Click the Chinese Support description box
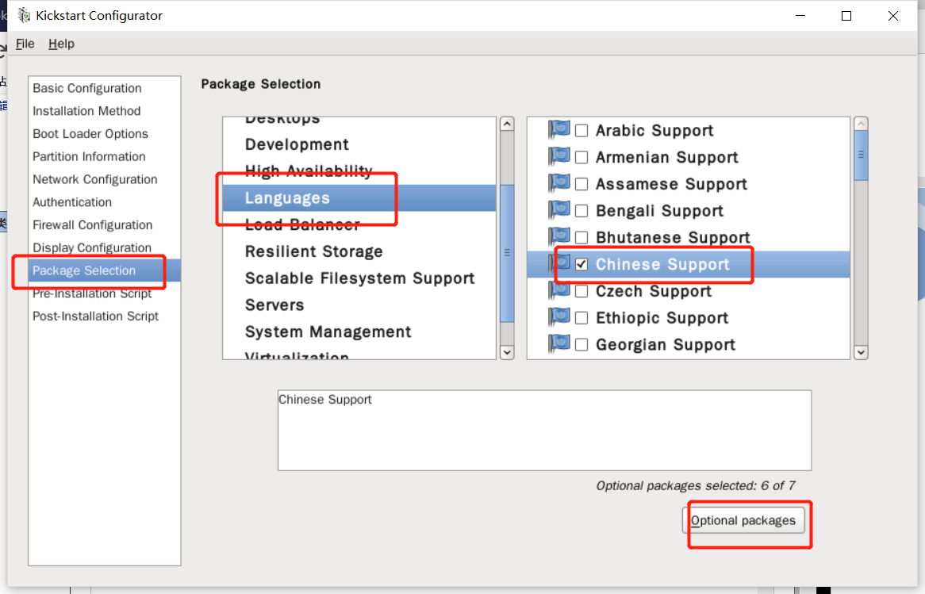The height and width of the screenshot is (594, 925). pos(544,430)
